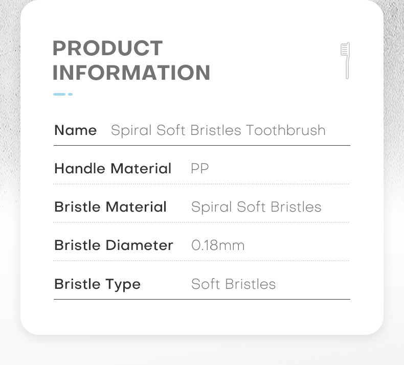Select the word PRODUCT in the heading
The image size is (404, 365).
[x=108, y=48]
